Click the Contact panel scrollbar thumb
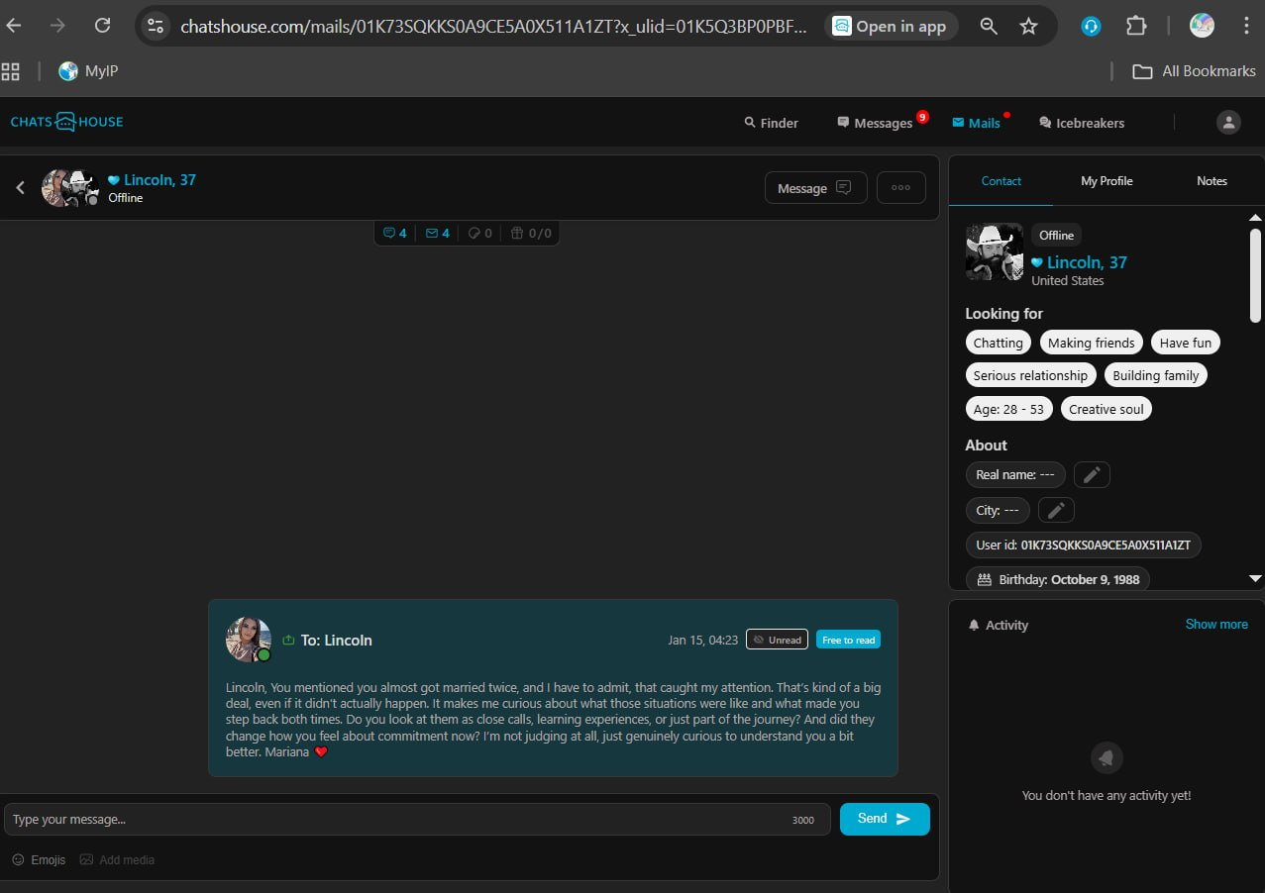Image resolution: width=1265 pixels, height=893 pixels. pyautogui.click(x=1255, y=275)
